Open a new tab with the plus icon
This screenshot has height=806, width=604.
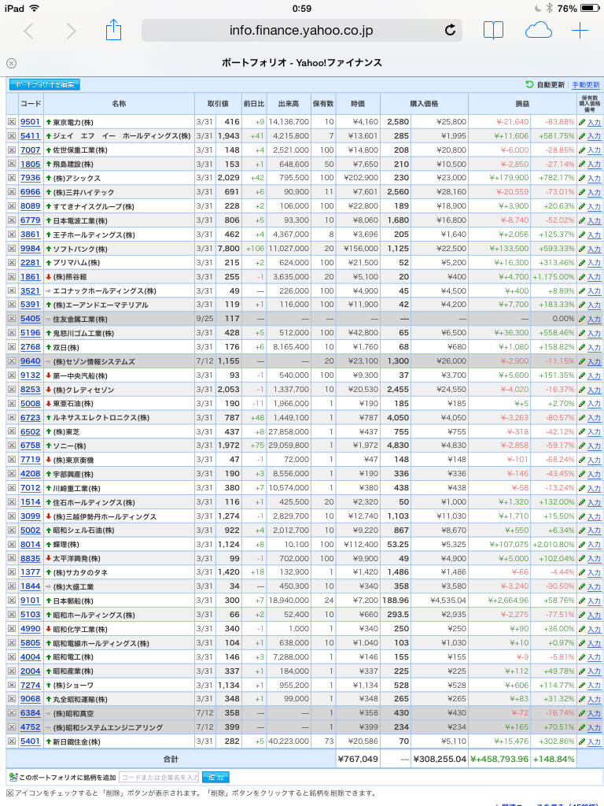[x=580, y=31]
